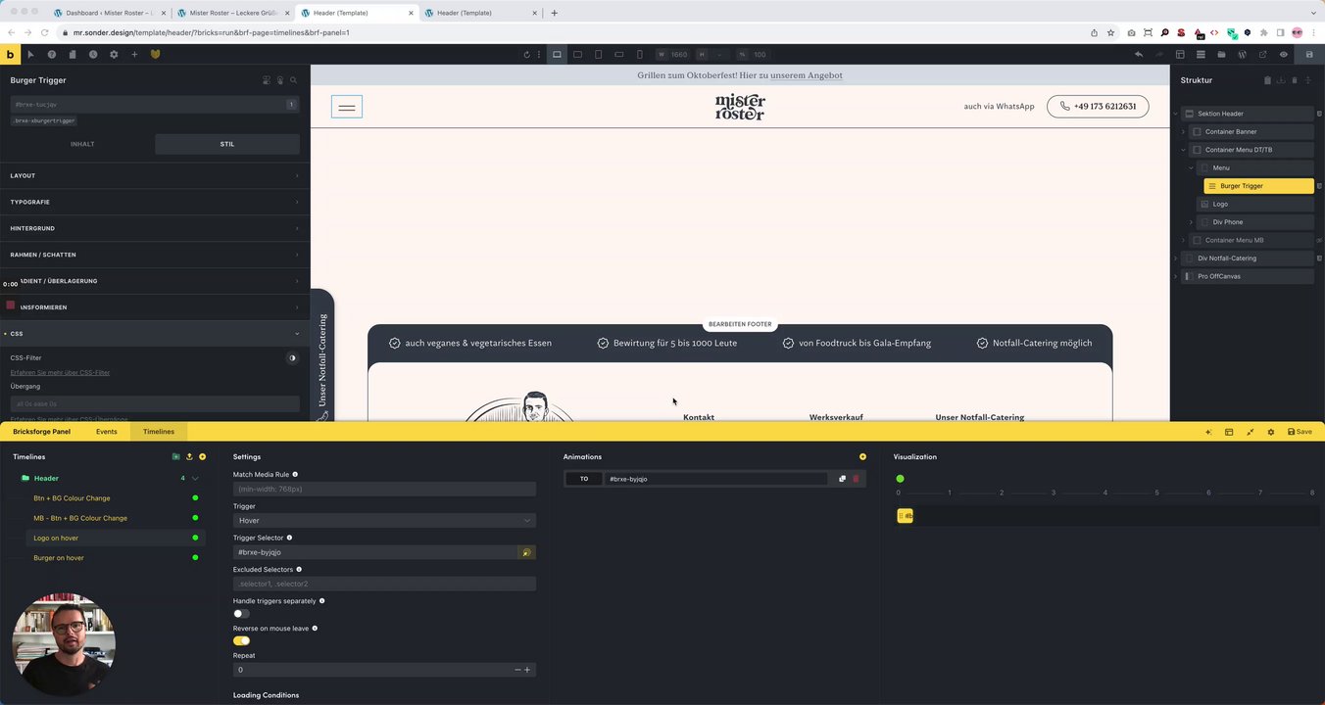The image size is (1325, 705).
Task: Select the Stil tab
Action: pos(227,144)
